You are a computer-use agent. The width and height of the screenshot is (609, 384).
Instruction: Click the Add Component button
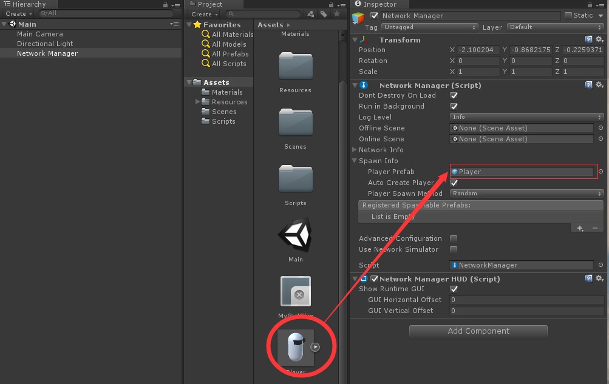click(x=478, y=331)
